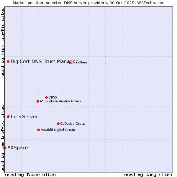This screenshot has width=177, height=177.
Task: Click the red DigiCert DNS Trust Manager marker
Action: tap(8, 61)
